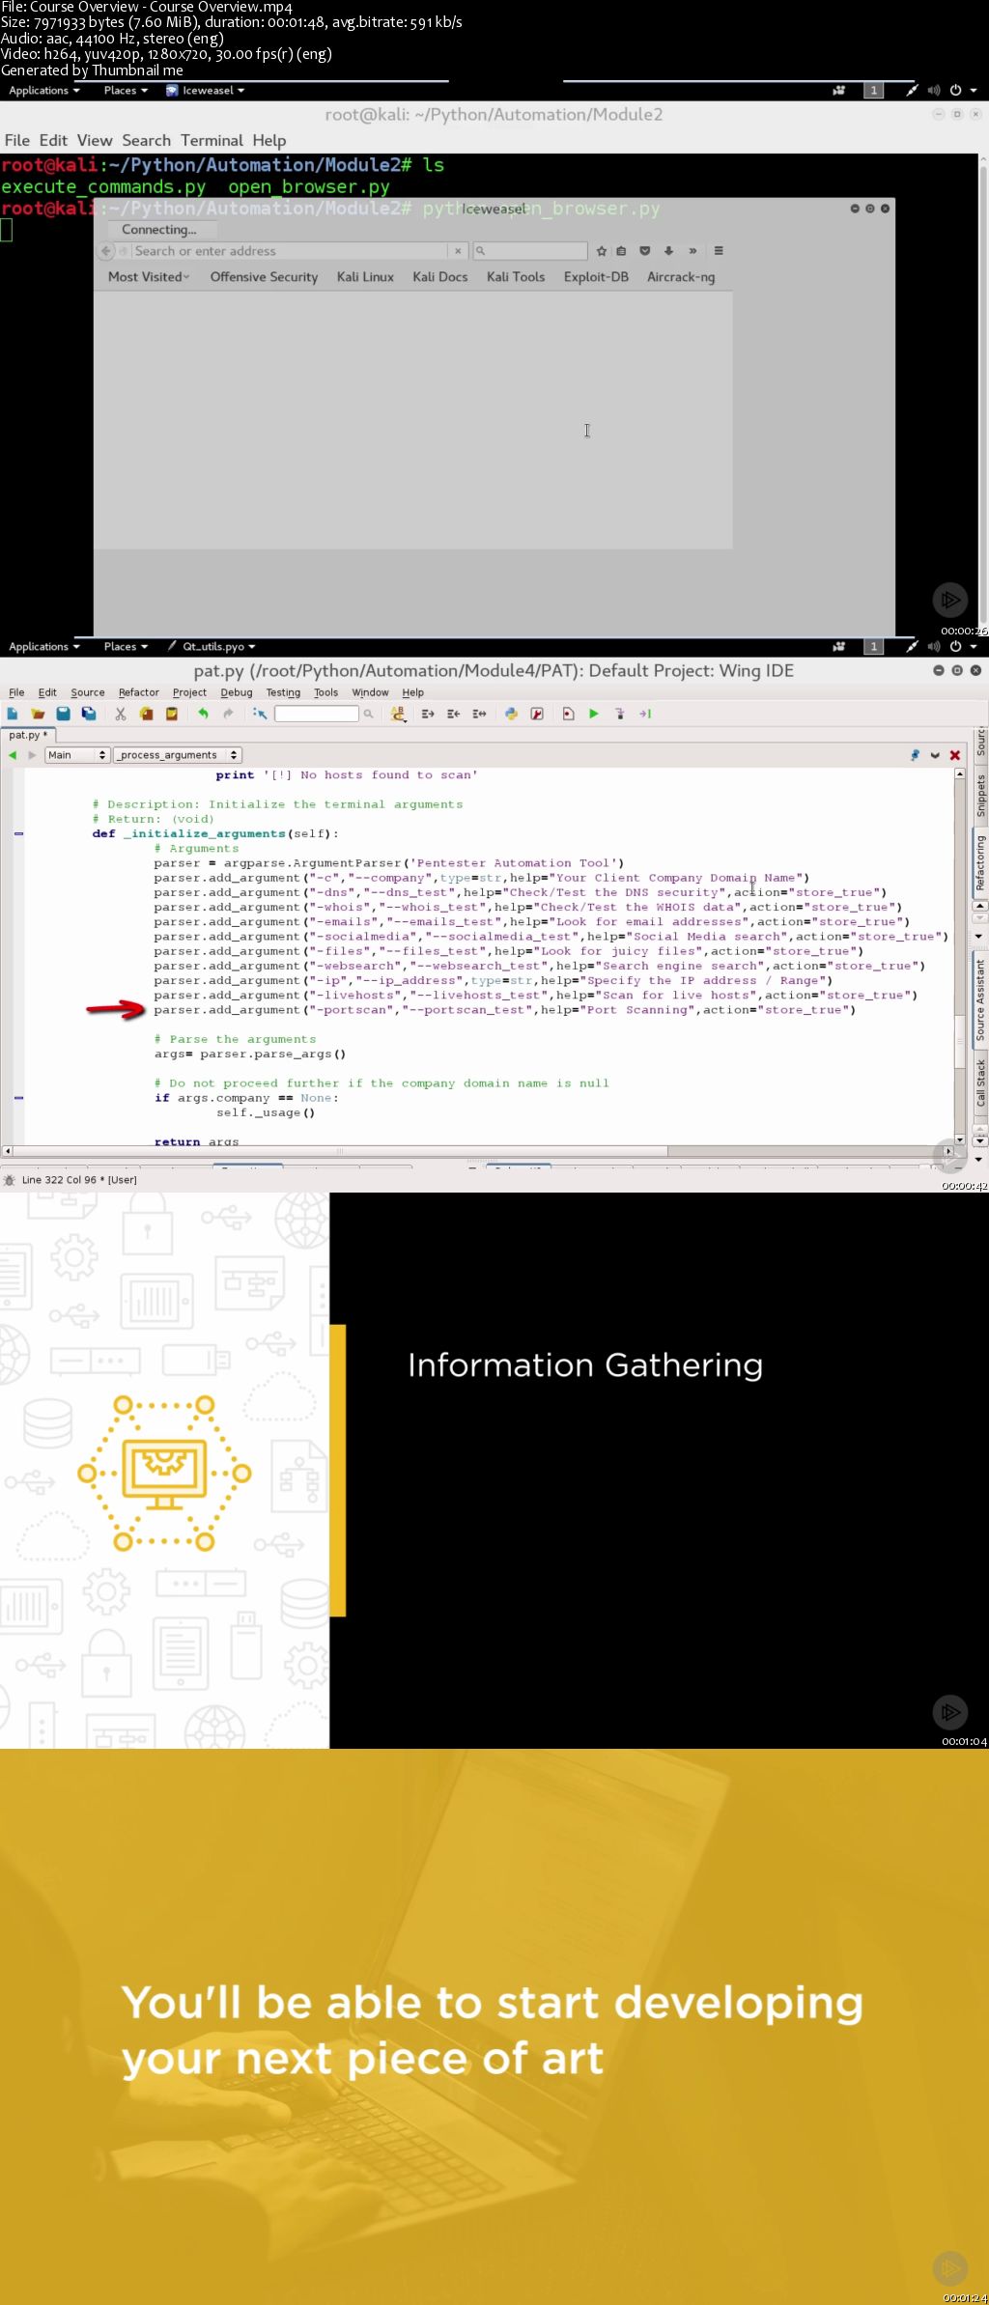989x2305 pixels.
Task: Click Save icon in Wing IDE toolbar
Action: click(x=63, y=714)
